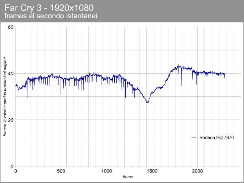The image size is (244, 183).
Task: Click the y-axis label "40"
Action: (11, 74)
